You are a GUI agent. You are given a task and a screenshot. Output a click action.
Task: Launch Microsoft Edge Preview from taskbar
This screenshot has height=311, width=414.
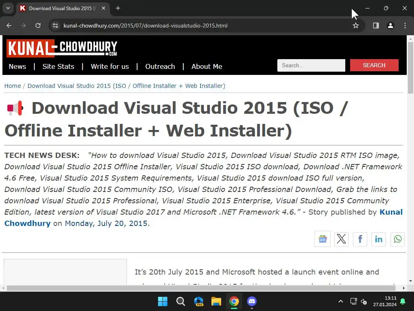tap(199, 301)
